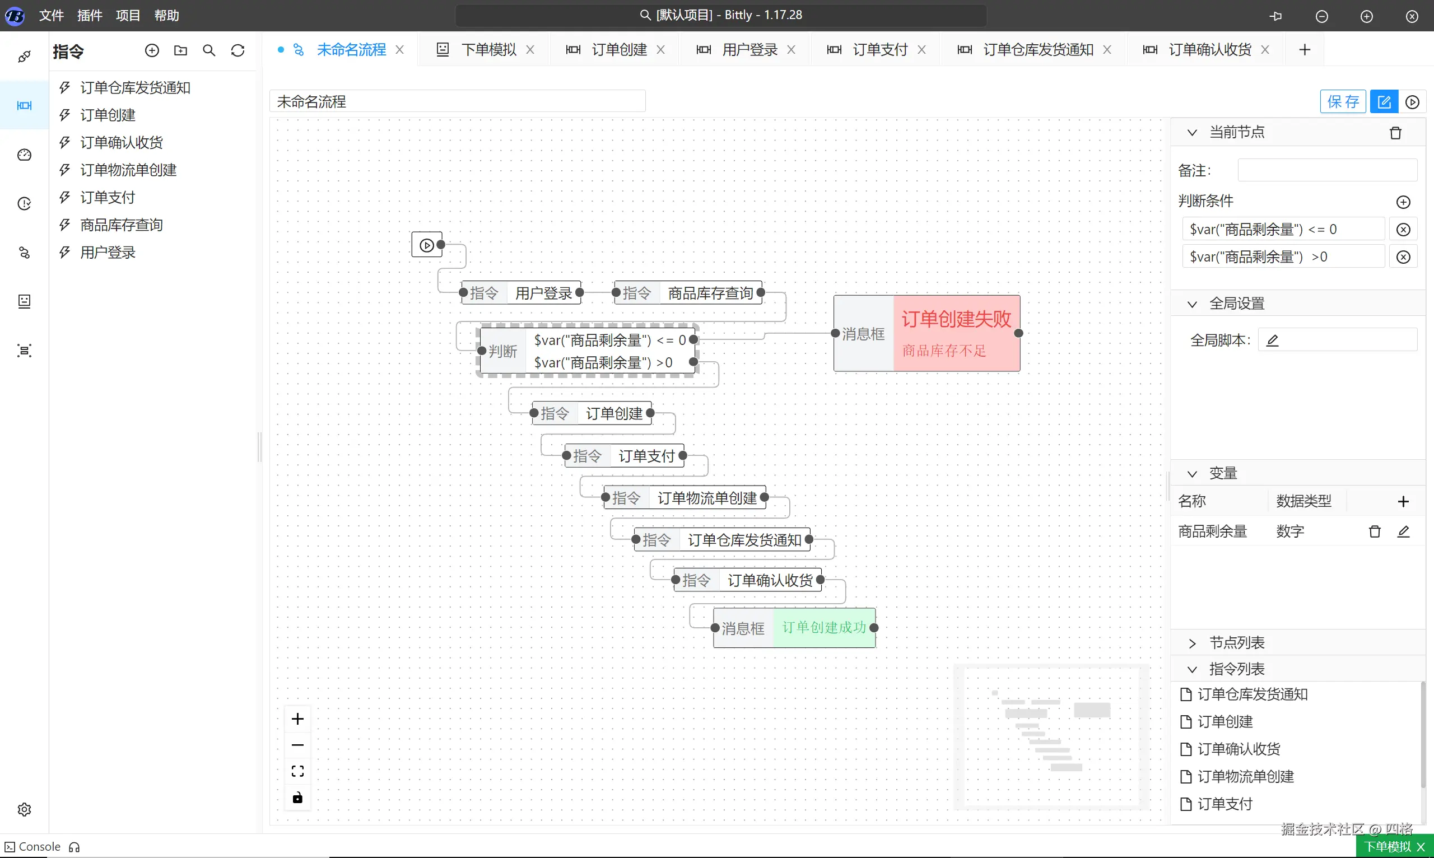Switch to the 订单支付 tab
The image size is (1434, 858).
click(x=879, y=50)
